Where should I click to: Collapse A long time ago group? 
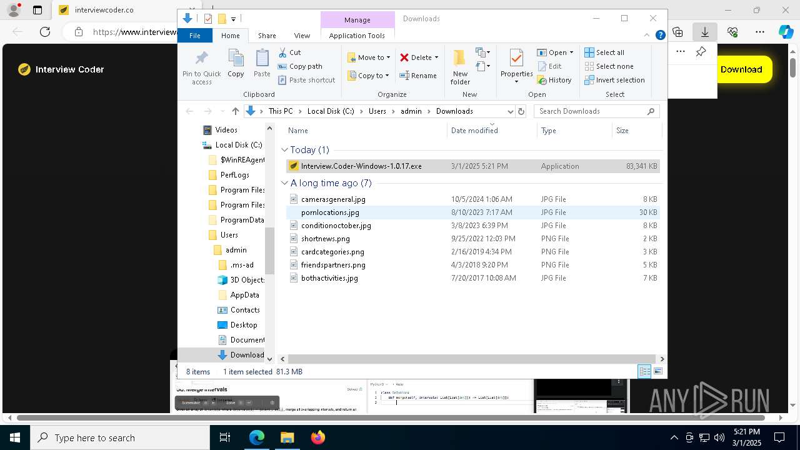coord(285,183)
